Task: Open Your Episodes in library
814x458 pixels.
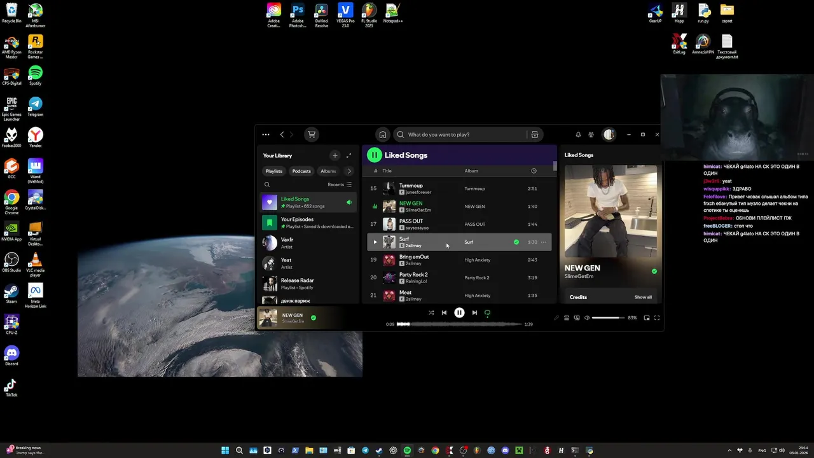Action: coord(308,223)
